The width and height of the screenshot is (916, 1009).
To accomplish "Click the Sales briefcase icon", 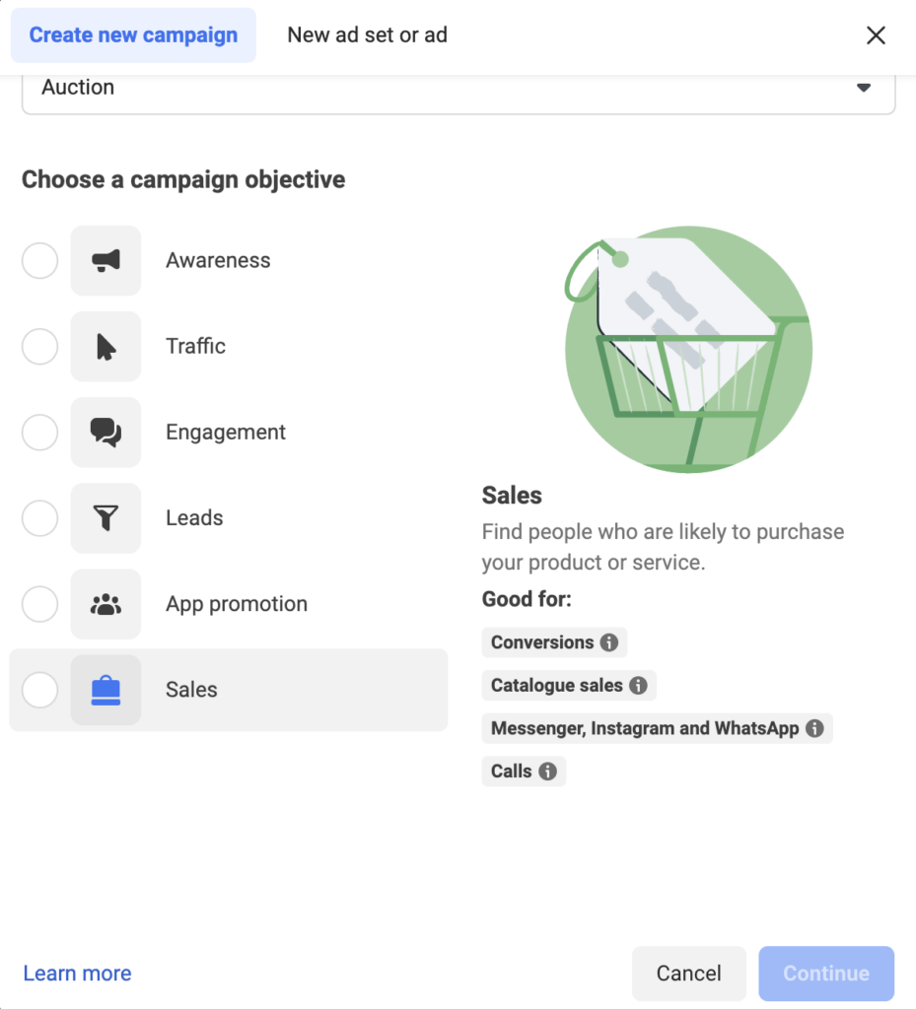I will click(106, 689).
